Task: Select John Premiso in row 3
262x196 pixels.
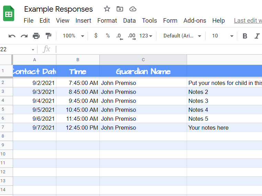Action: click(x=143, y=92)
